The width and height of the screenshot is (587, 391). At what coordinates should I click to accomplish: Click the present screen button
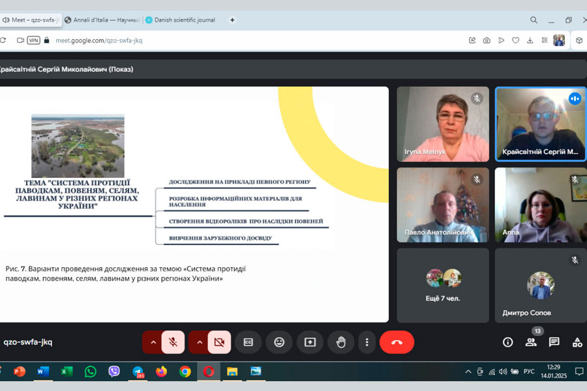pos(310,342)
